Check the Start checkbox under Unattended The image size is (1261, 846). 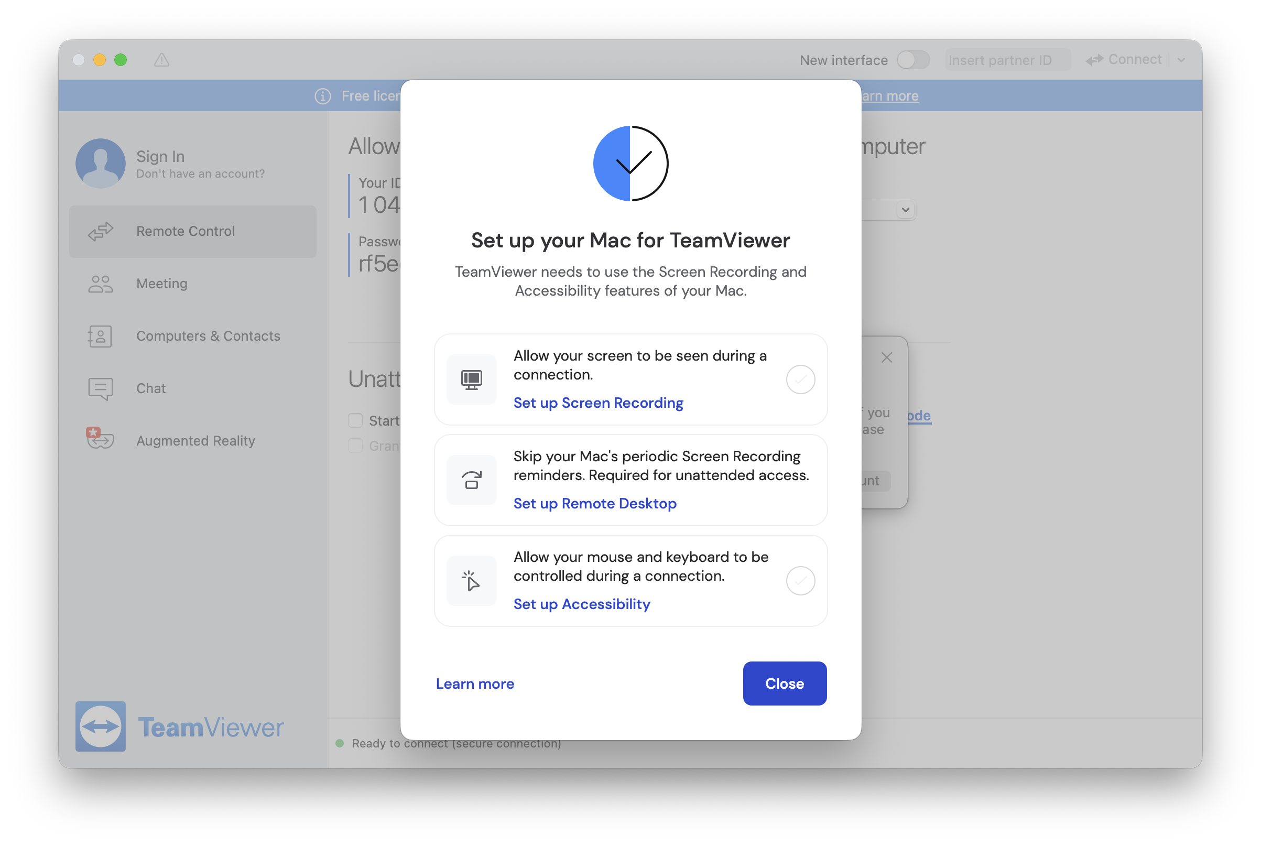[355, 420]
